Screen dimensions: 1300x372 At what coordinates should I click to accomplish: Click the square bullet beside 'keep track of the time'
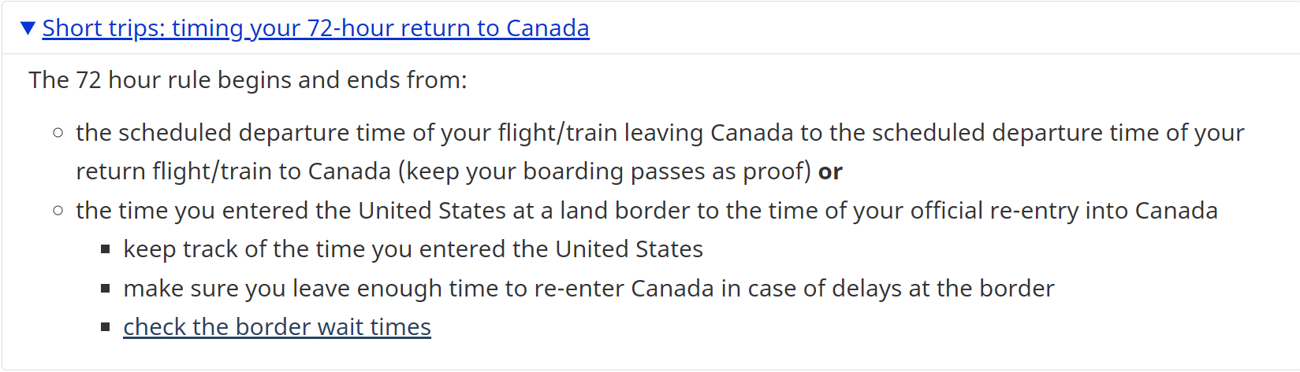106,249
